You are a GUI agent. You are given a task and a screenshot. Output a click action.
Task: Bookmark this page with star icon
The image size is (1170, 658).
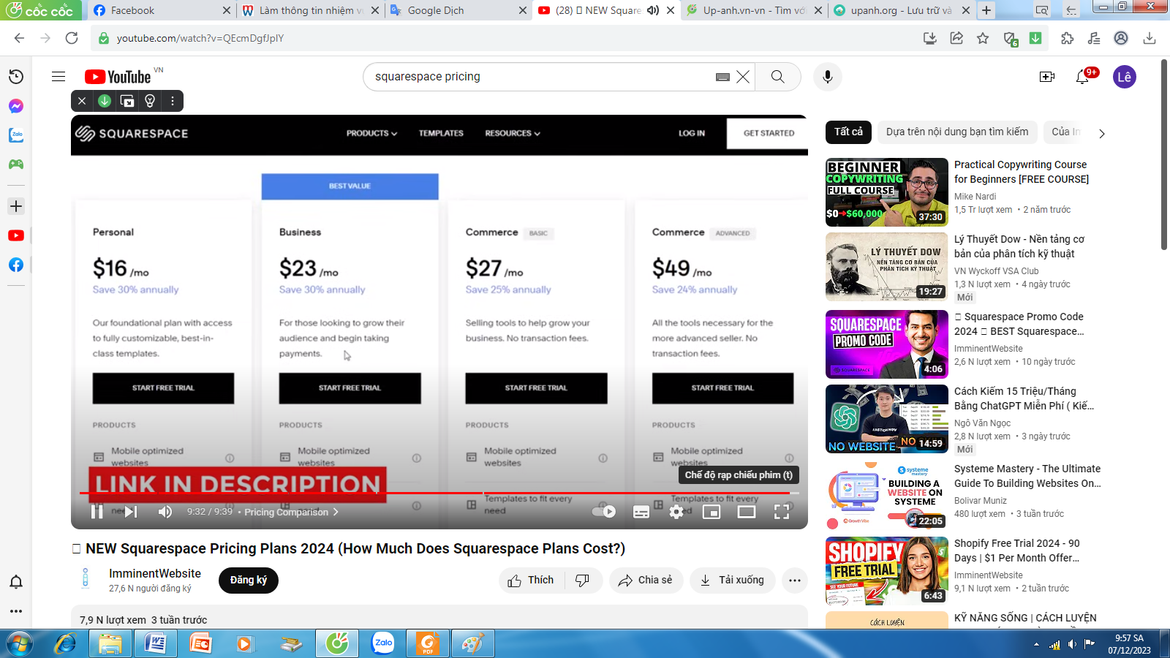(x=983, y=38)
